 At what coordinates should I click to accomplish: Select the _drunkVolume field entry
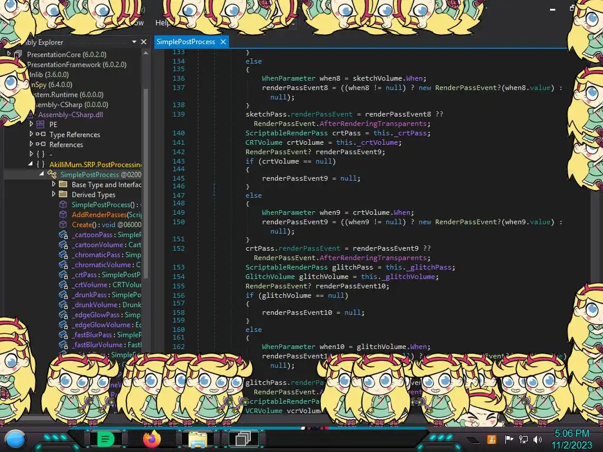coord(106,305)
